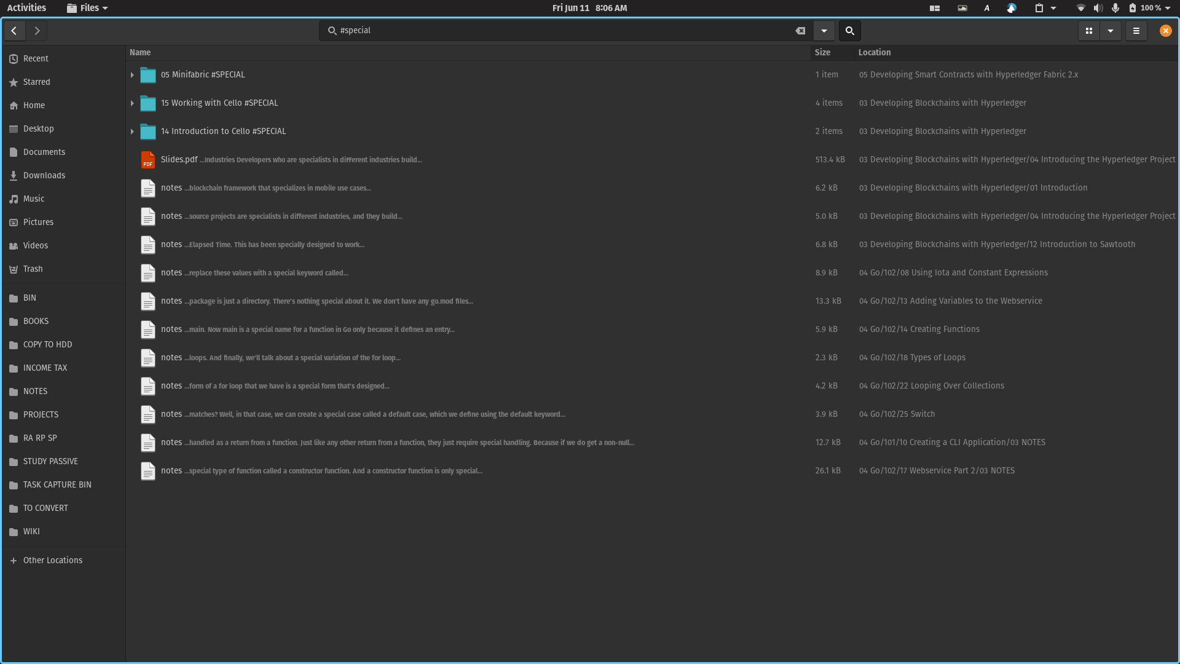The height and width of the screenshot is (664, 1180).
Task: Open Starred in the sidebar
Action: 63,82
